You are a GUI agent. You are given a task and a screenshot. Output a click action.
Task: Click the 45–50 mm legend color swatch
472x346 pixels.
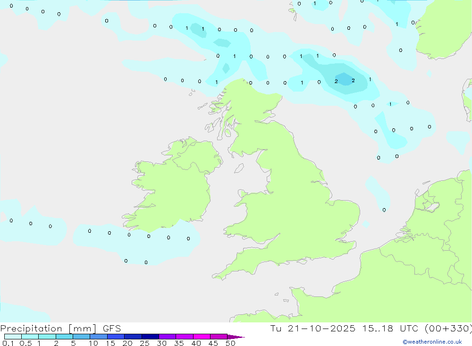(x=219, y=337)
